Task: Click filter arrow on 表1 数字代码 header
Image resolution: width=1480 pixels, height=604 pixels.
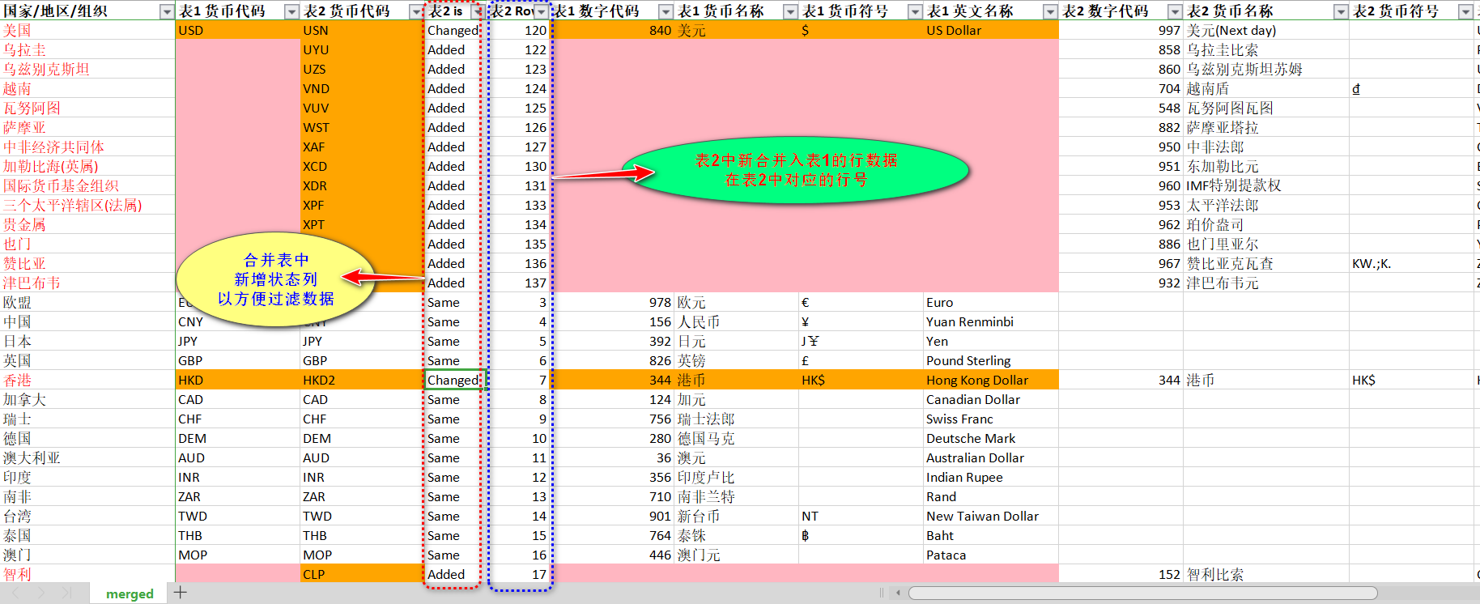Action: [666, 11]
